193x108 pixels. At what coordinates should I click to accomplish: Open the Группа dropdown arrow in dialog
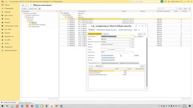(131, 39)
